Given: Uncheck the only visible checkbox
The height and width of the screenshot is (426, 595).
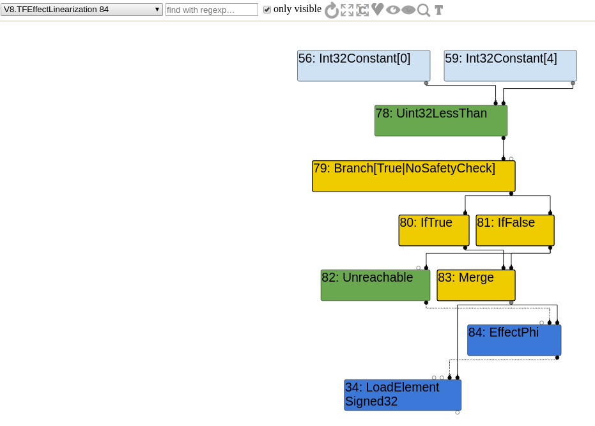Looking at the screenshot, I should (x=267, y=10).
